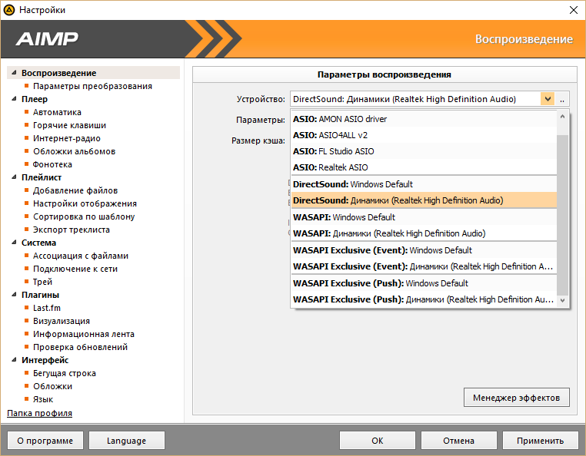This screenshot has width=586, height=456.
Task: Select ASIO: FL Studio ASIO
Action: tap(424, 151)
